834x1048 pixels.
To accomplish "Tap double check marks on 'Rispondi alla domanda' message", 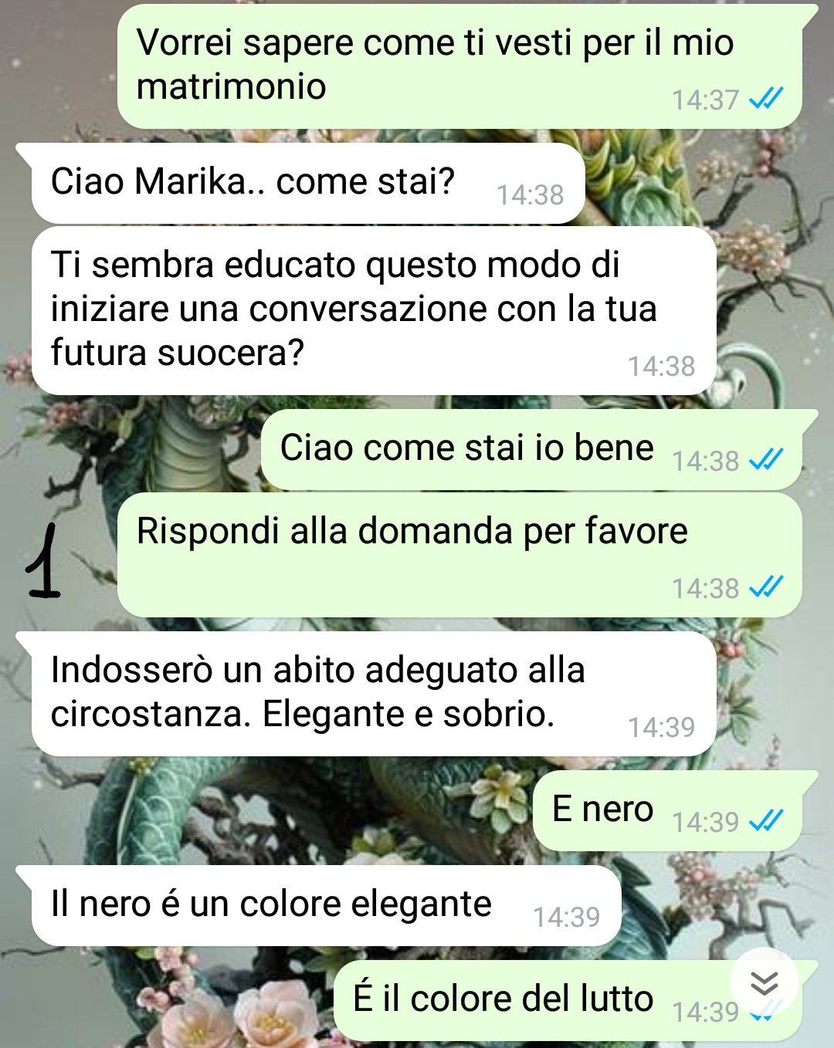I will click(x=767, y=587).
